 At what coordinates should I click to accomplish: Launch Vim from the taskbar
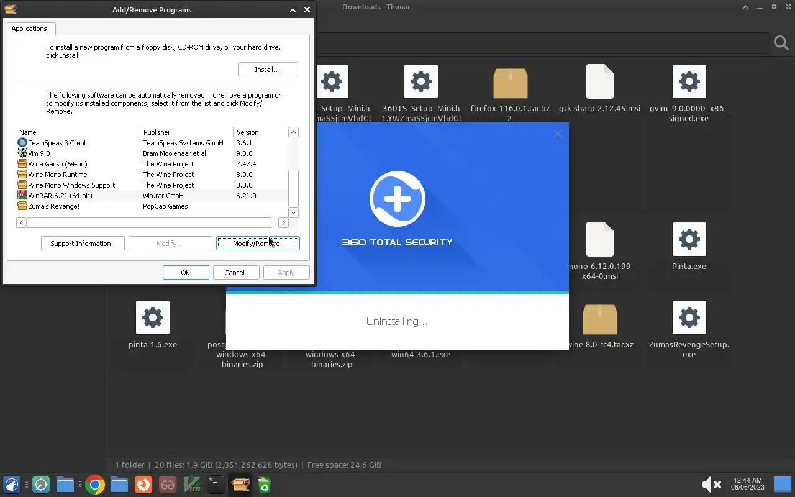pyautogui.click(x=192, y=485)
